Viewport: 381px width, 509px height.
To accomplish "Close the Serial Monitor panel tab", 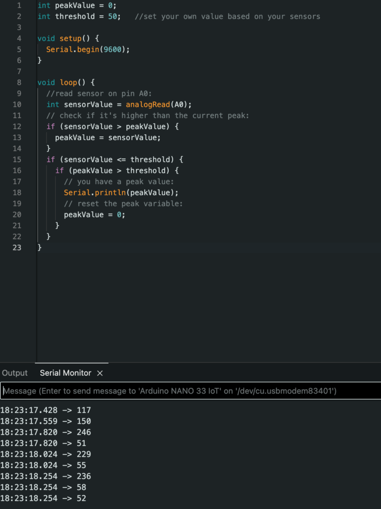I will (x=100, y=373).
